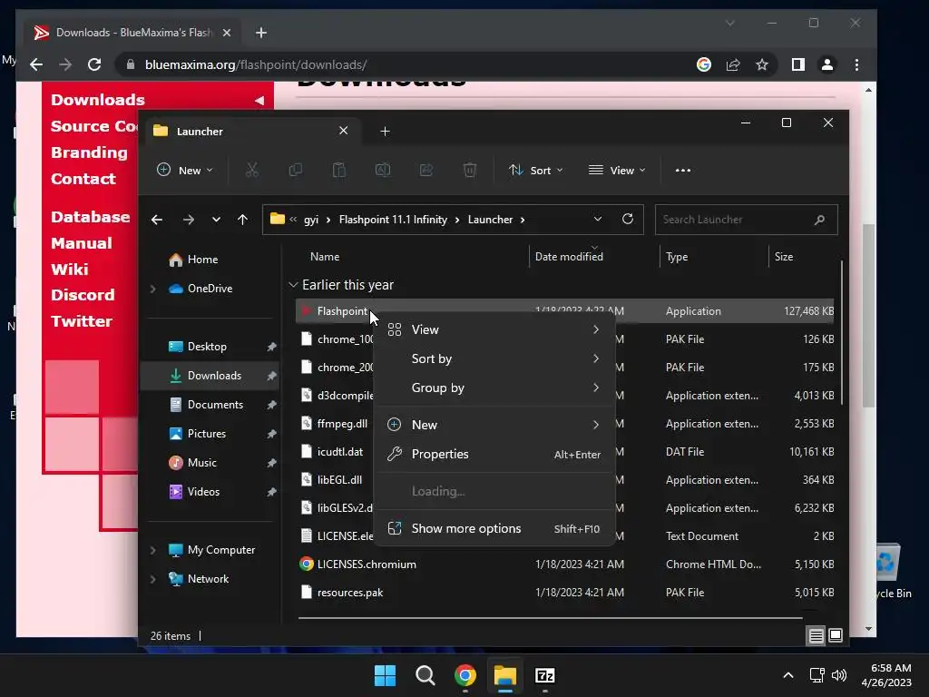Choose Show more options in context menu
929x697 pixels.
pyautogui.click(x=494, y=529)
